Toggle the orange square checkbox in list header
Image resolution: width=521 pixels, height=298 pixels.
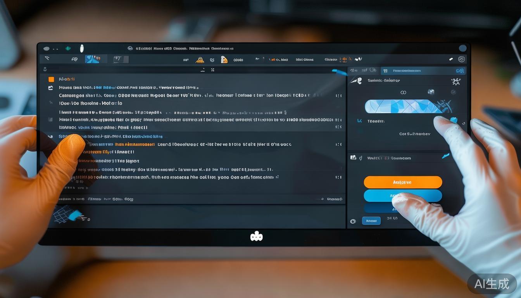click(x=51, y=79)
